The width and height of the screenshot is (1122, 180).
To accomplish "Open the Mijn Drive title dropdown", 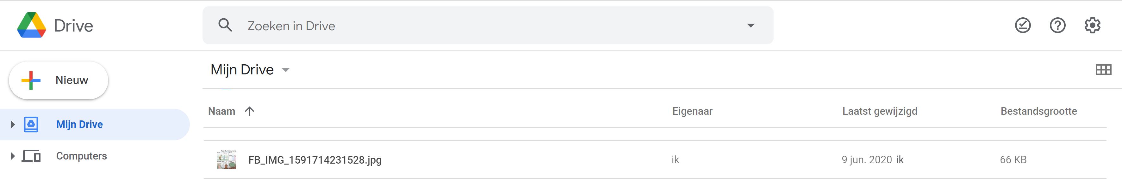I will (x=286, y=70).
